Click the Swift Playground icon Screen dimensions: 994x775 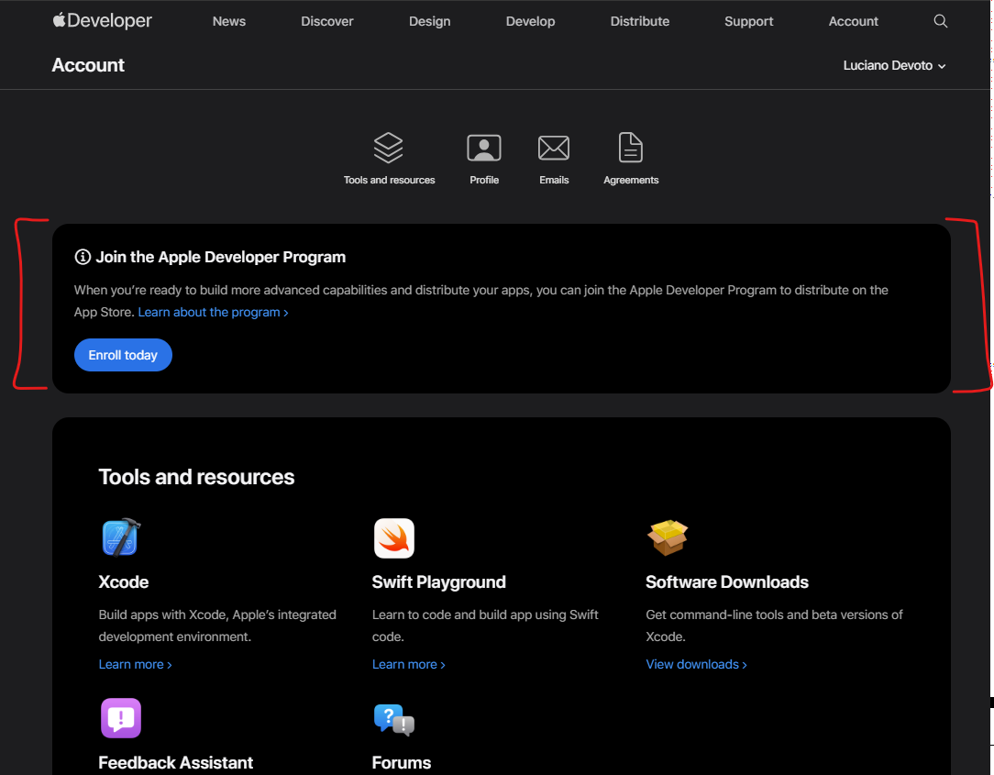pyautogui.click(x=394, y=538)
